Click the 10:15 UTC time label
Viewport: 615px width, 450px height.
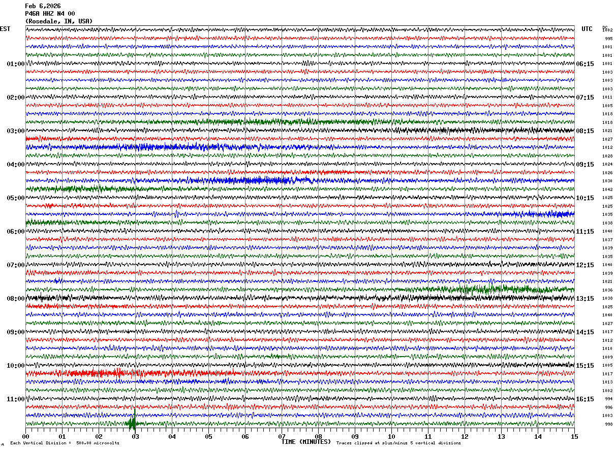coord(586,198)
